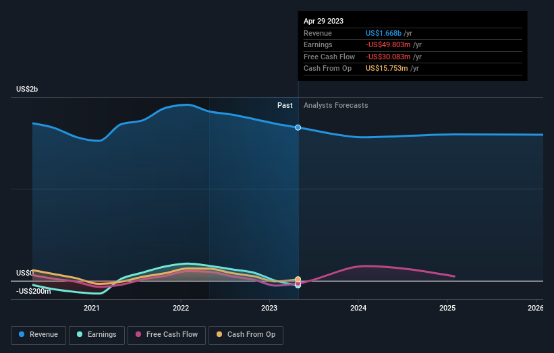Toggle the Earnings series legend button
The width and height of the screenshot is (554, 353).
(x=96, y=335)
